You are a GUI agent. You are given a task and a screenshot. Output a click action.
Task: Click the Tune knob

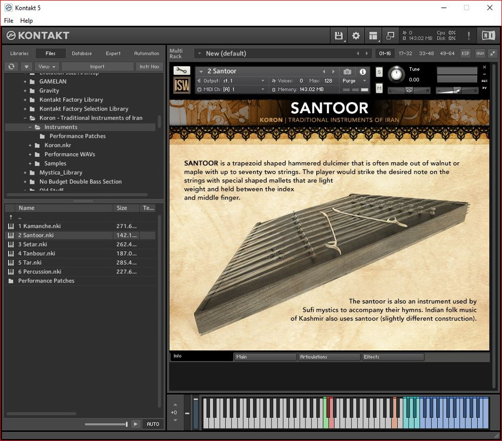click(396, 74)
